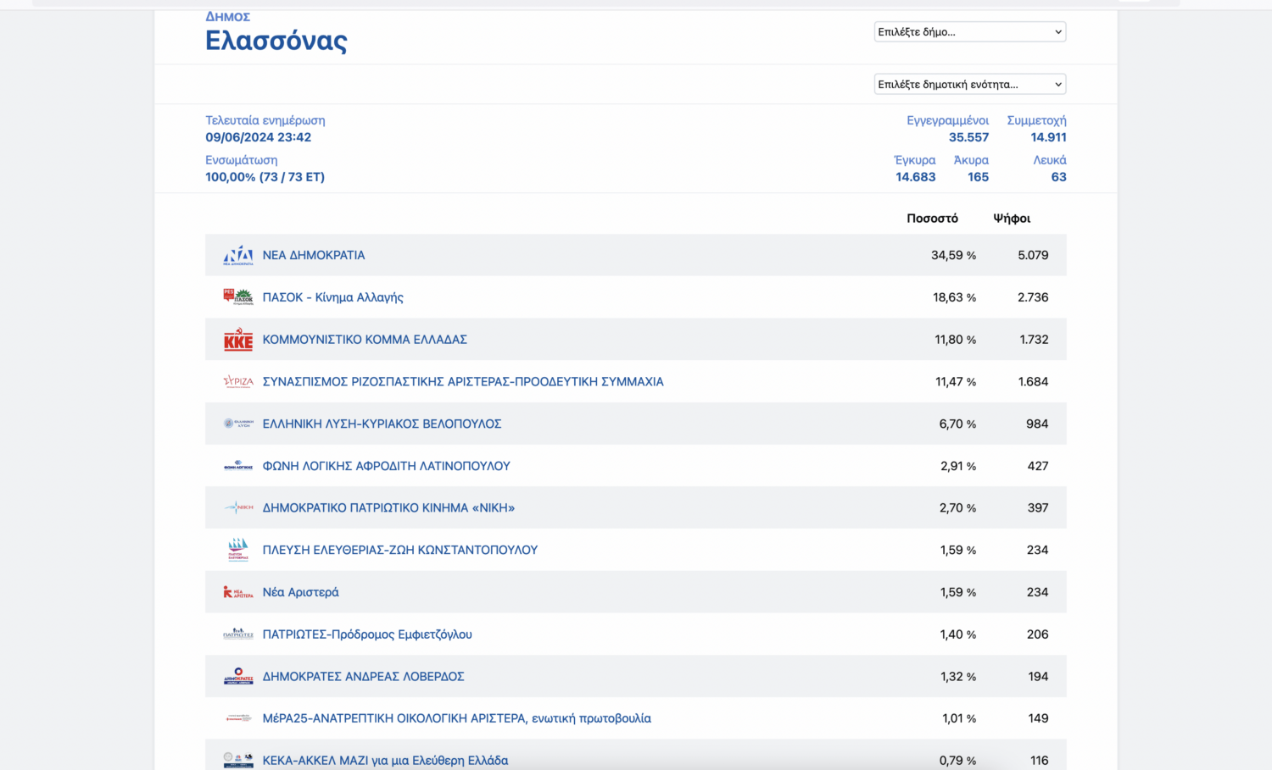Image resolution: width=1272 pixels, height=770 pixels.
Task: Click the blank votes value 63
Action: point(1059,177)
